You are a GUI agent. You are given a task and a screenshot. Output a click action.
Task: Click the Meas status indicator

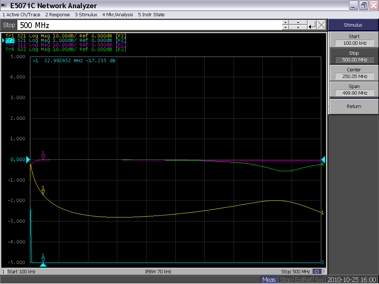(269, 280)
